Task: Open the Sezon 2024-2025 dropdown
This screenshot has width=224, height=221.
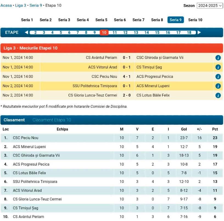Action: tap(210, 6)
